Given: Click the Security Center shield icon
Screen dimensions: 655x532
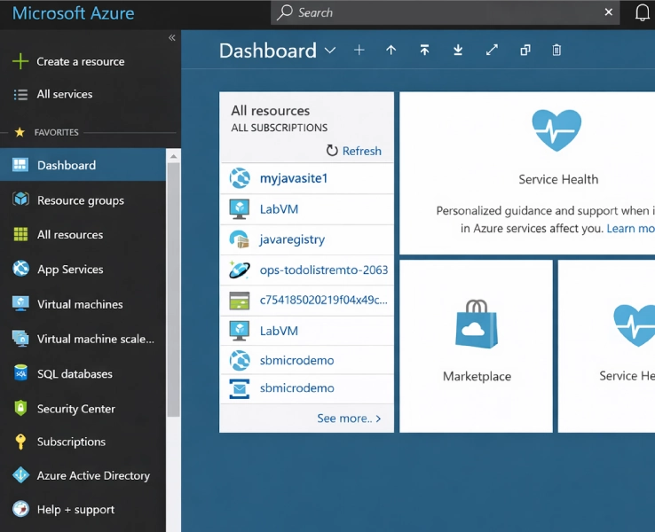Looking at the screenshot, I should coord(20,408).
